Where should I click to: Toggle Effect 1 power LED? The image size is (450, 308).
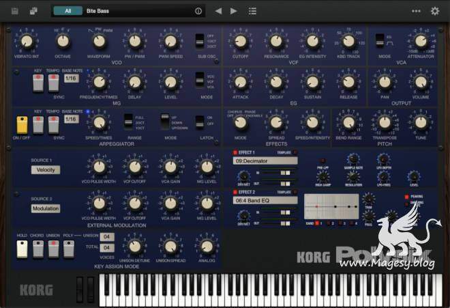(x=235, y=152)
